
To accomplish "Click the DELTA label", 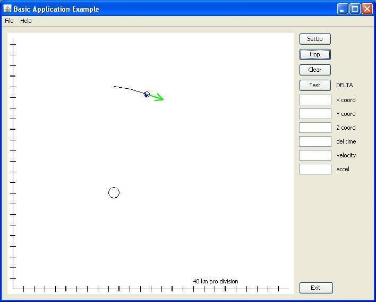I will pyautogui.click(x=344, y=85).
